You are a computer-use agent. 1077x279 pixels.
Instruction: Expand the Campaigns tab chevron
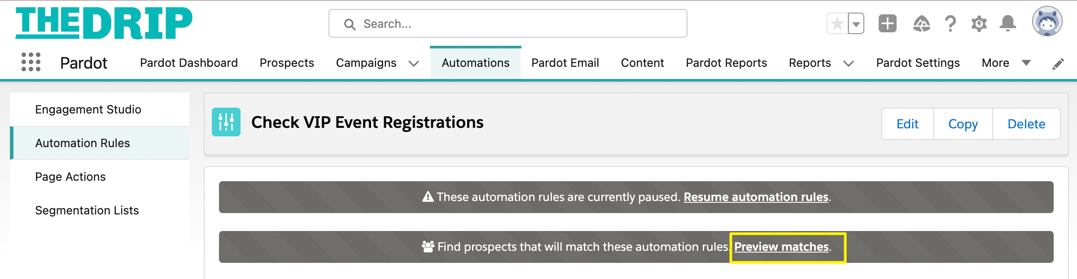[x=414, y=63]
